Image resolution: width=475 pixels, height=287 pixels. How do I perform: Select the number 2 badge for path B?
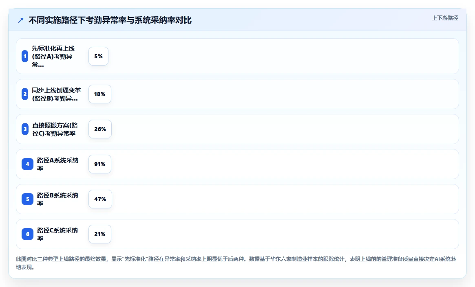(x=25, y=94)
